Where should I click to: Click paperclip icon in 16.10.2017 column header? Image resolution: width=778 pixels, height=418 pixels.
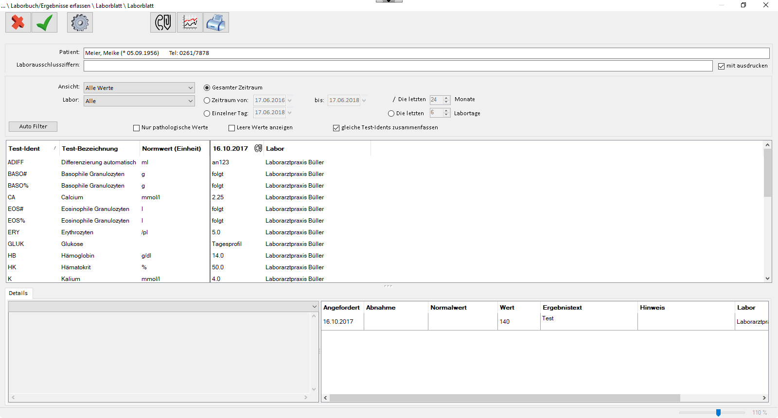[x=258, y=148]
